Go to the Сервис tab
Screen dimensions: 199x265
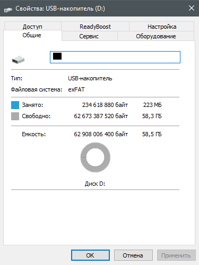point(89,36)
